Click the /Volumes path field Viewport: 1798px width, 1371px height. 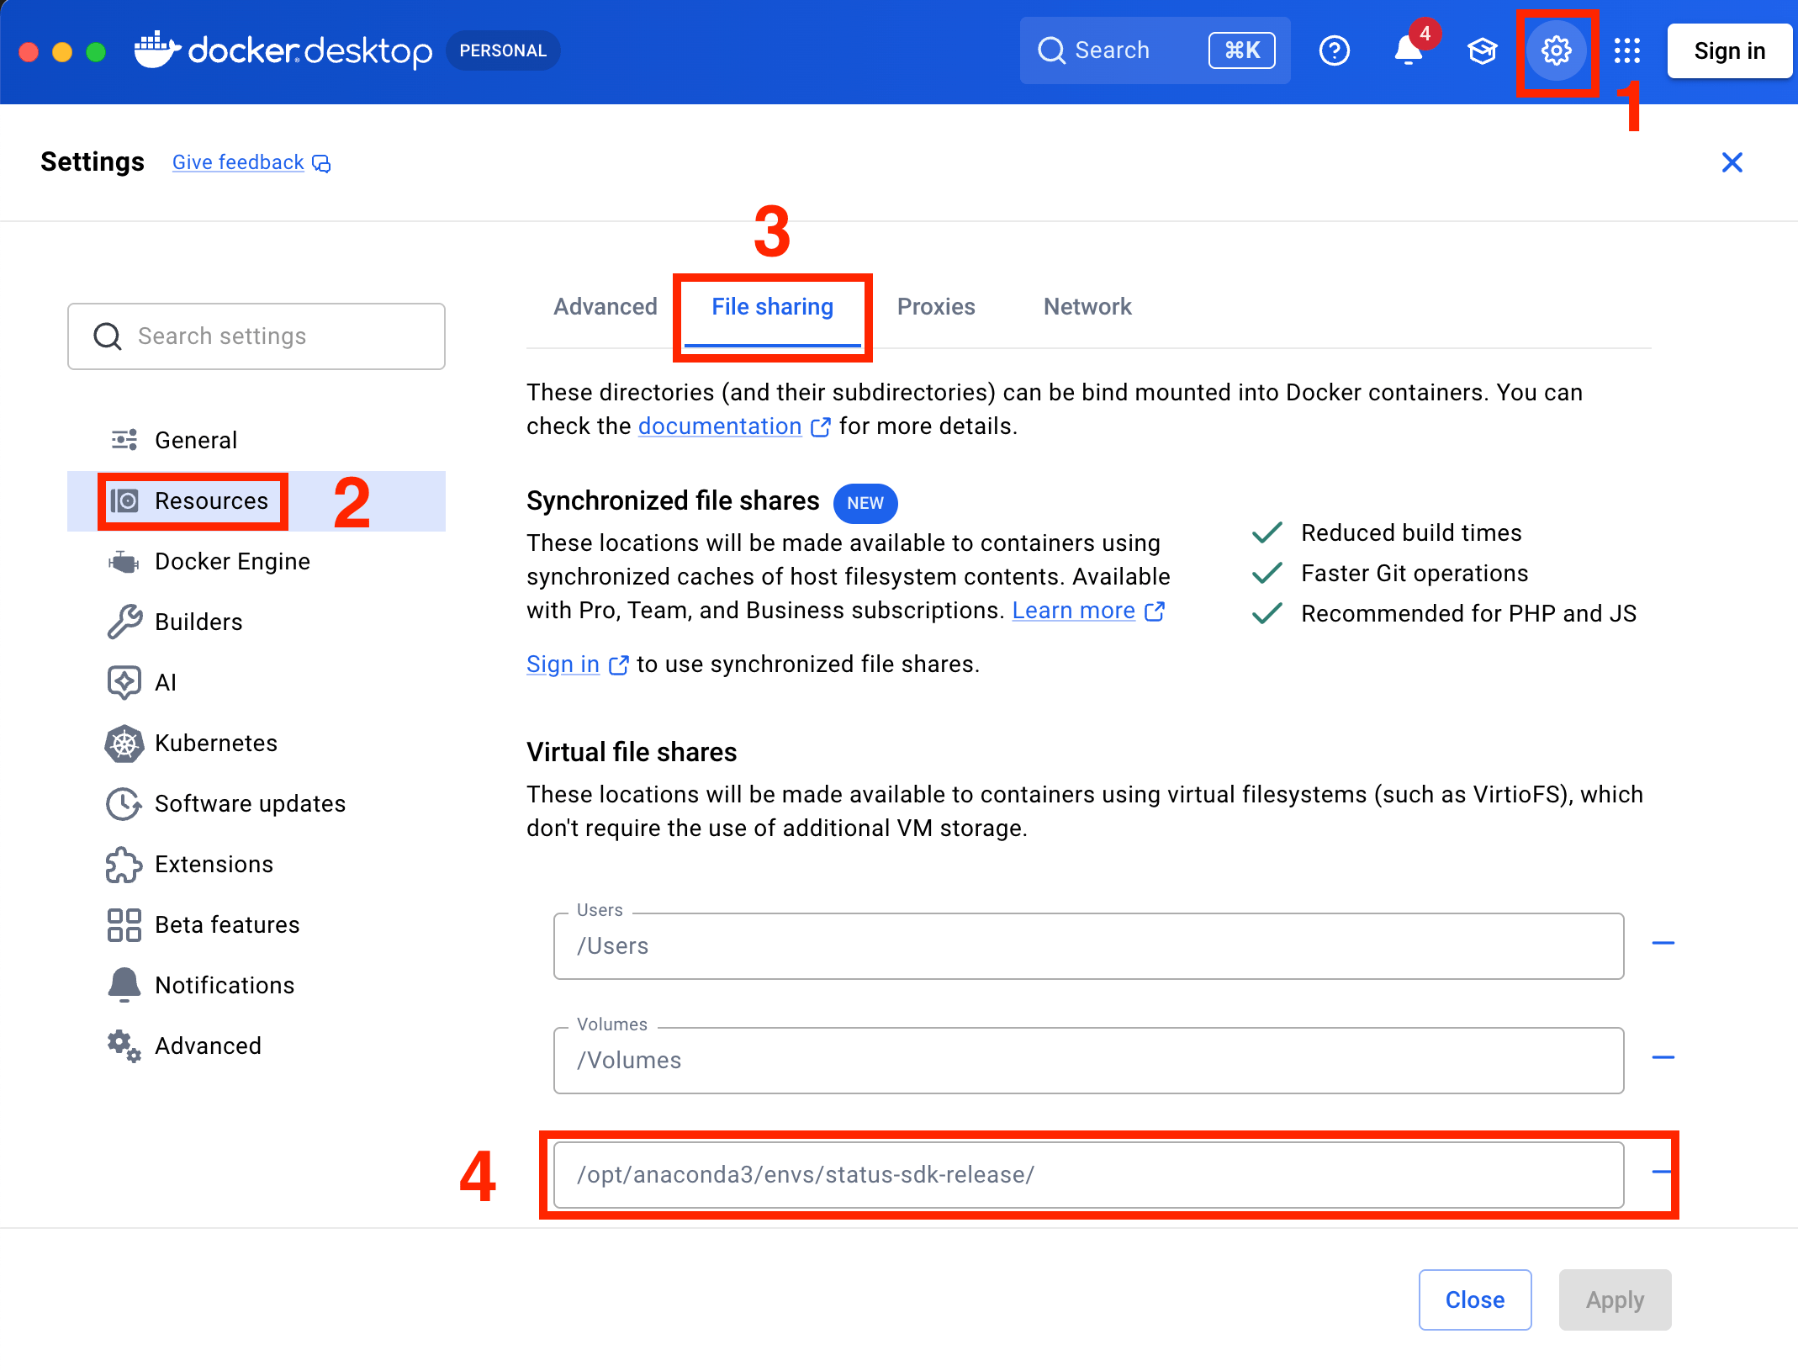pos(1088,1061)
